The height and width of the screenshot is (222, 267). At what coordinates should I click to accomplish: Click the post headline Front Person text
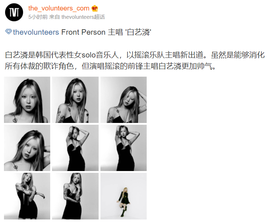point(83,32)
